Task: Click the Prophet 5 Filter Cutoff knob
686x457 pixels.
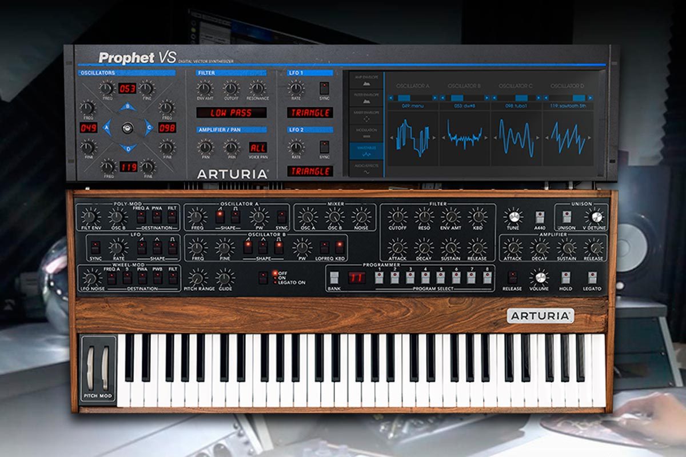Action: (397, 217)
